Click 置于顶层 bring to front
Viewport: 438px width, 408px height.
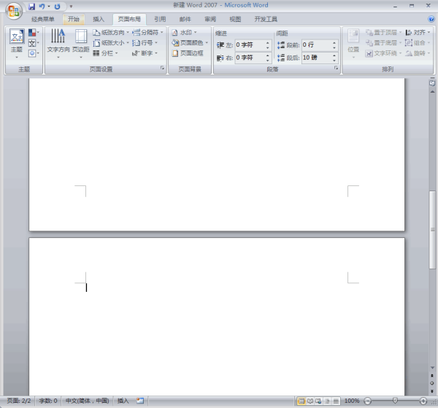point(383,33)
